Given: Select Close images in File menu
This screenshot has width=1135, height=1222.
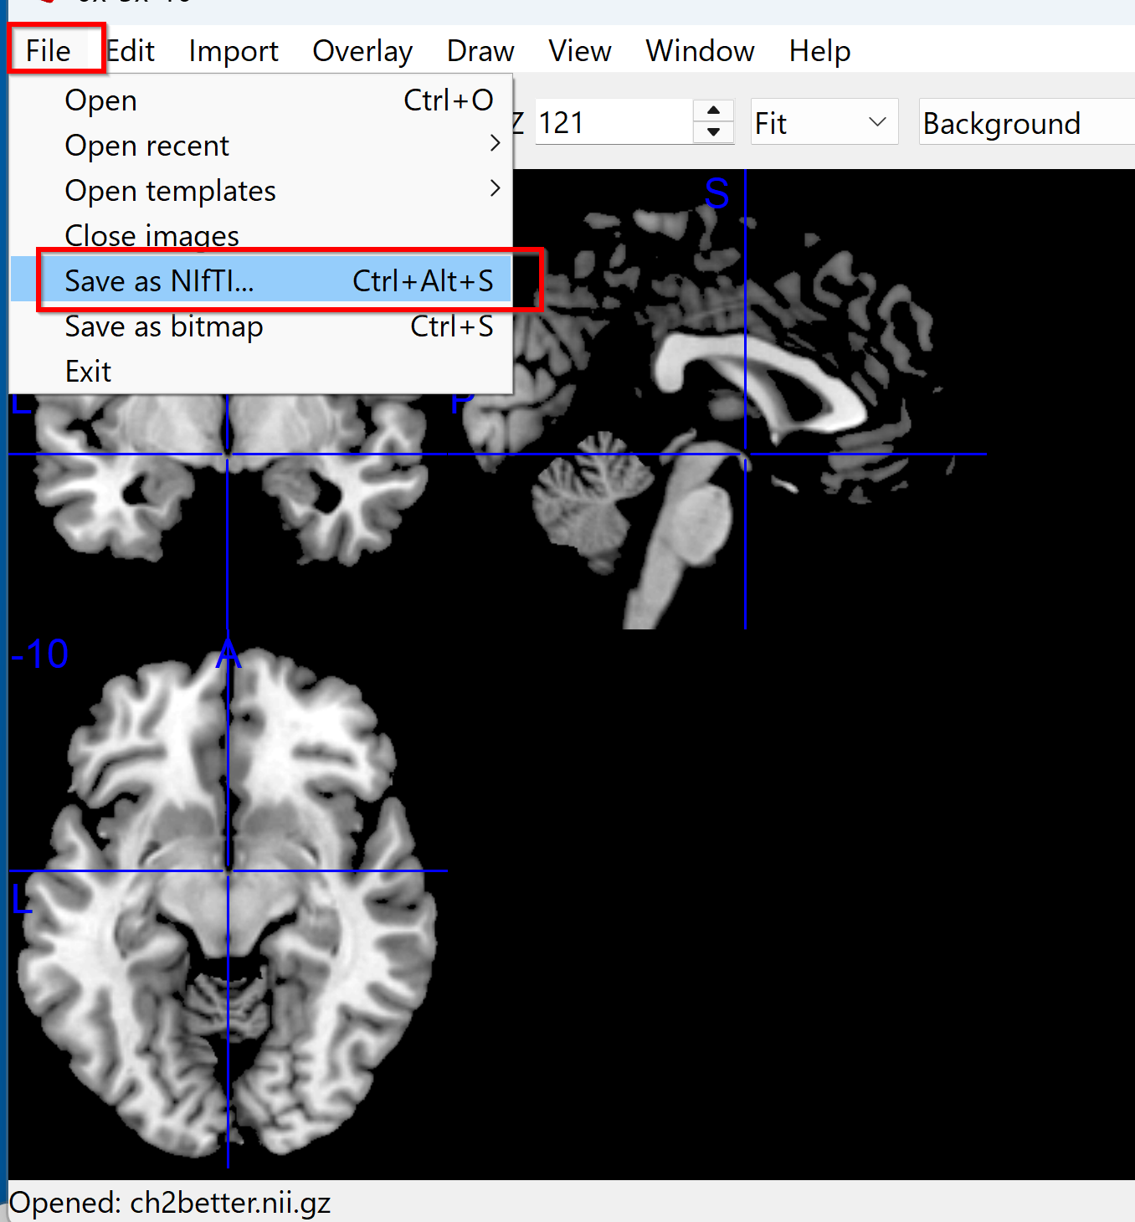Looking at the screenshot, I should coord(152,236).
